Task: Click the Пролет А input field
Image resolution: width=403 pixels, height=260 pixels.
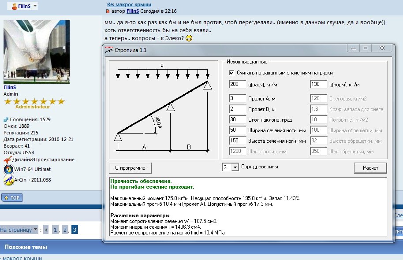Action: coord(238,98)
